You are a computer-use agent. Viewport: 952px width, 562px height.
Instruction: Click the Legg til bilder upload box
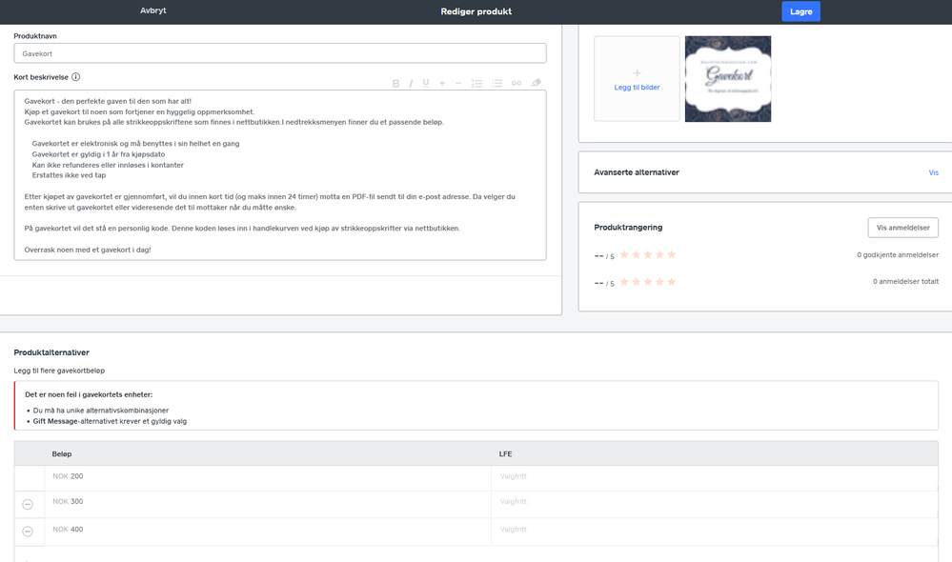637,79
